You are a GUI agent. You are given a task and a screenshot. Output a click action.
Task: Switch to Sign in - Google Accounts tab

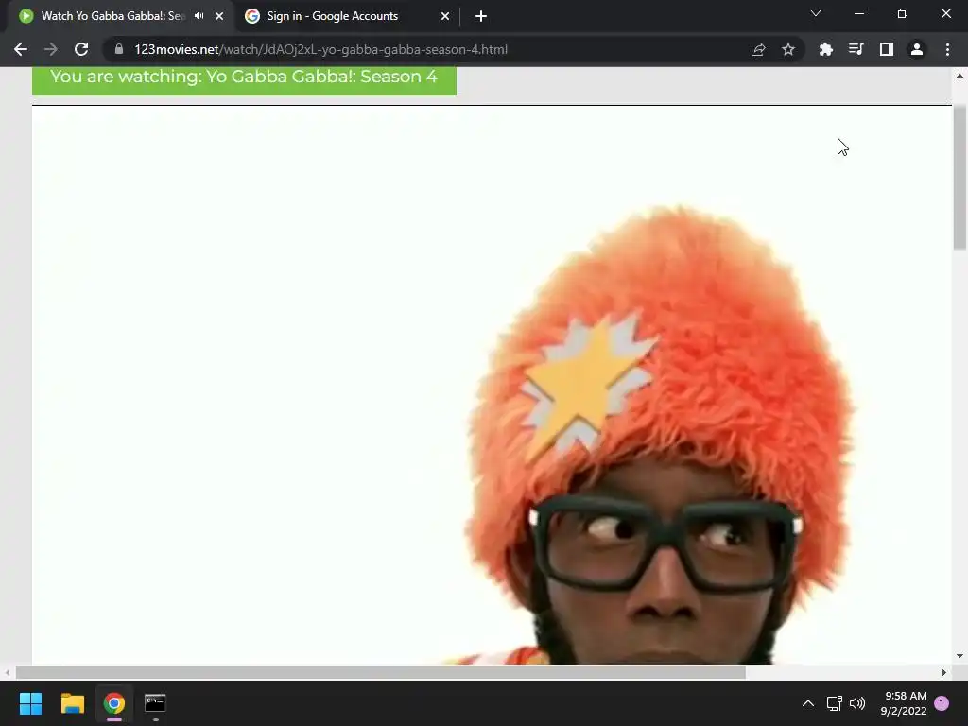[332, 16]
